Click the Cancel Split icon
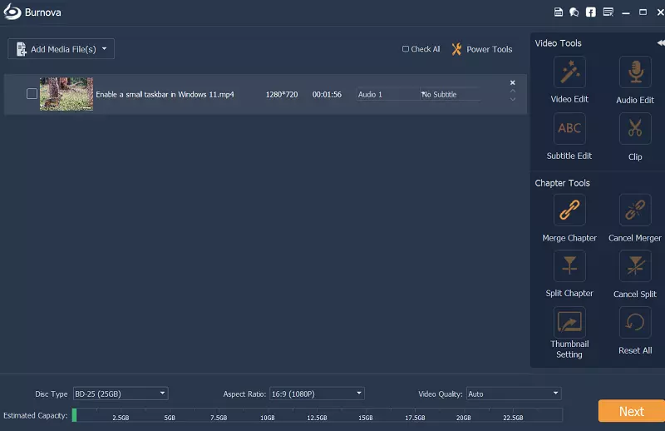Image resolution: width=665 pixels, height=431 pixels. click(635, 266)
